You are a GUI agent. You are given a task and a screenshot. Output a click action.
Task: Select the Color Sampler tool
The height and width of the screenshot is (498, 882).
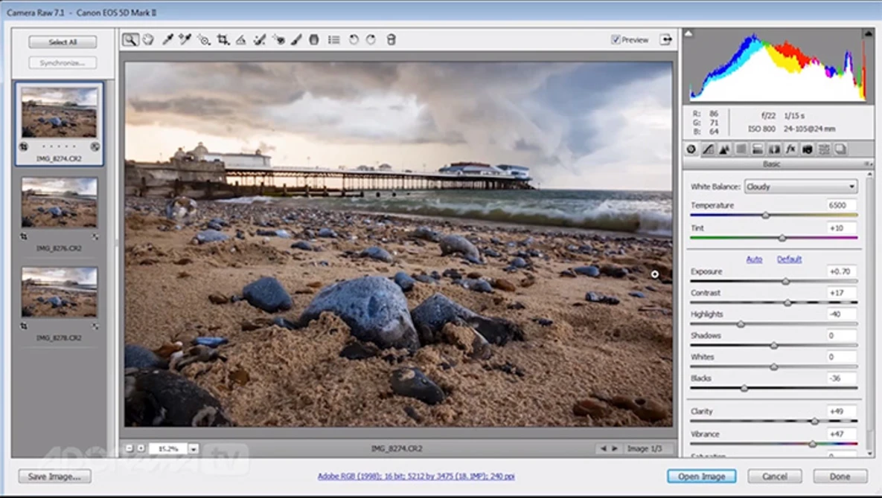coord(185,40)
